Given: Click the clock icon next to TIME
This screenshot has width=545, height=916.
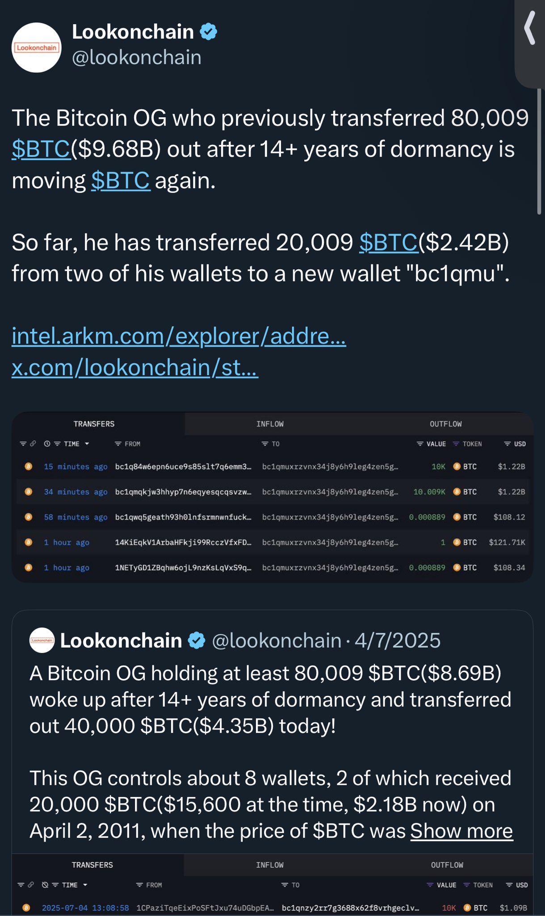Looking at the screenshot, I should (x=47, y=444).
